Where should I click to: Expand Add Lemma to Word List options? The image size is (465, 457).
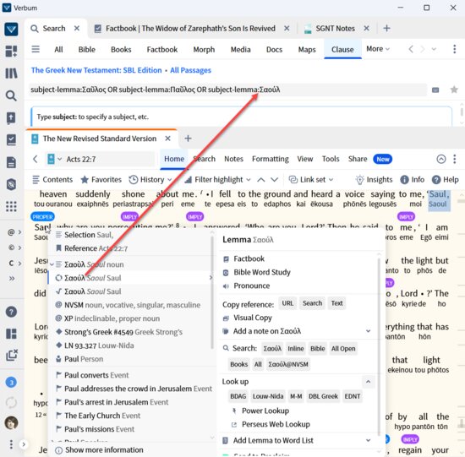(x=368, y=440)
